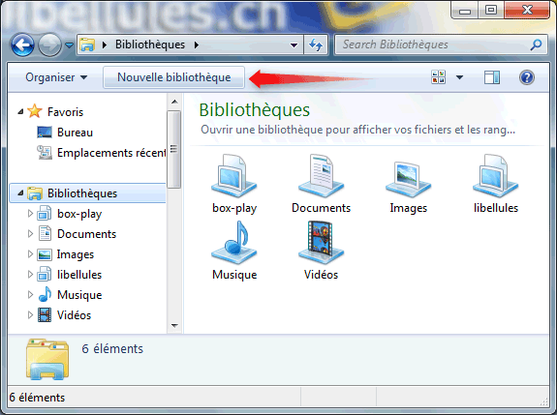Select Bibliothèques breadcrumb in address bar
The height and width of the screenshot is (415, 557).
point(150,44)
